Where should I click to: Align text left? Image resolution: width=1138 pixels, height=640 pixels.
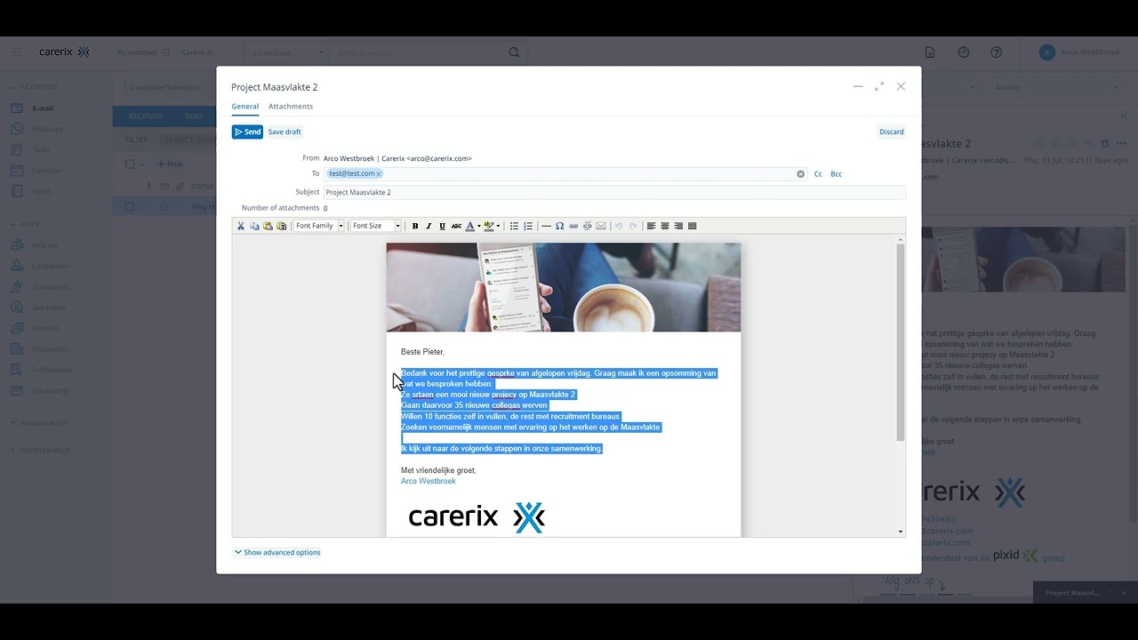click(x=651, y=226)
